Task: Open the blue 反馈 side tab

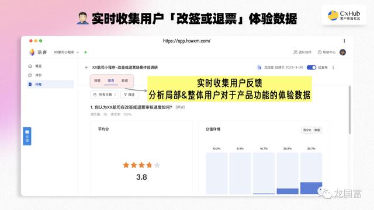Action: click(x=27, y=136)
